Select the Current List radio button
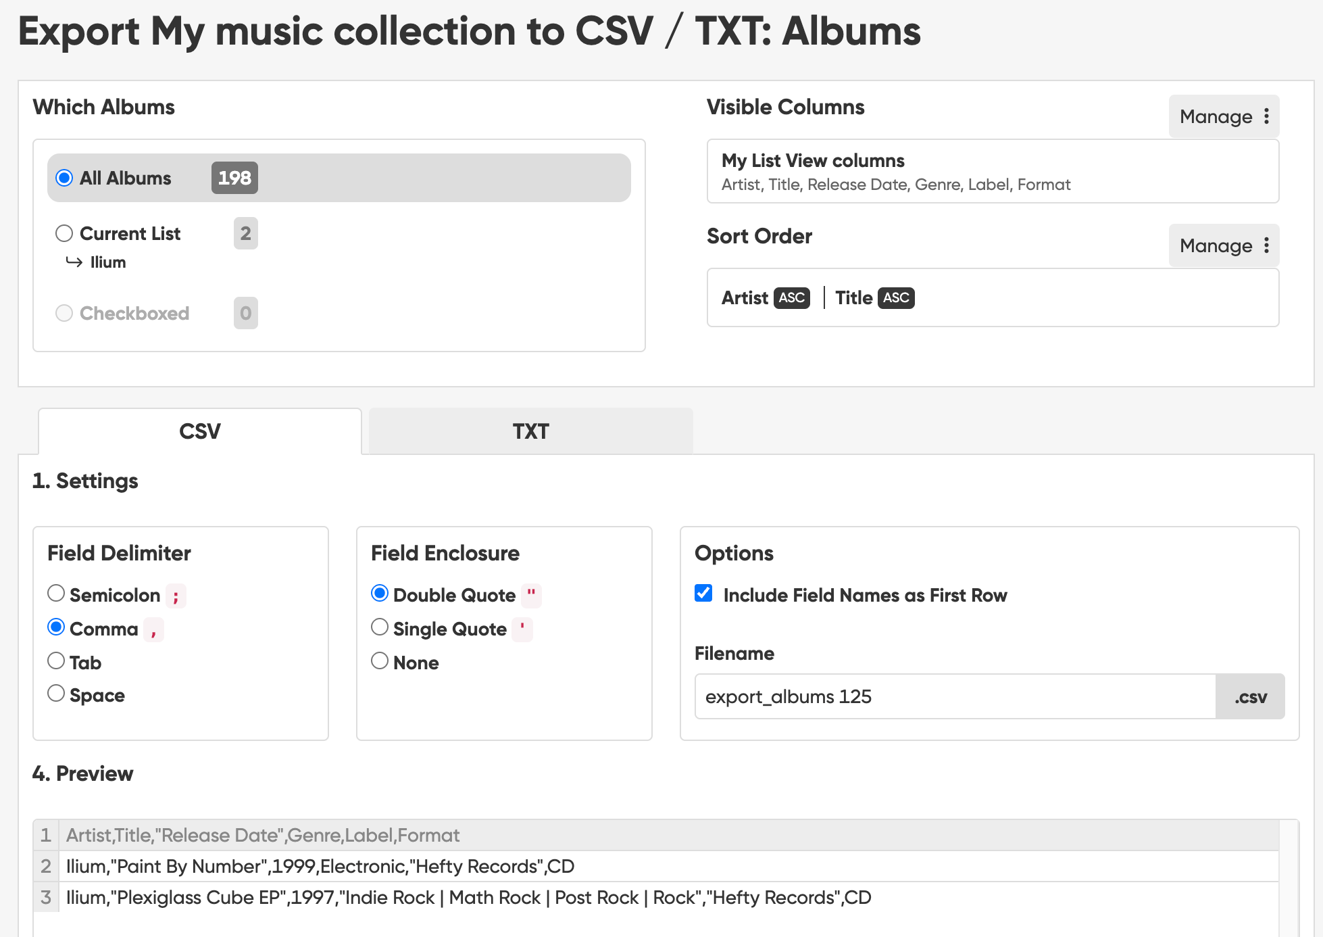 point(64,233)
